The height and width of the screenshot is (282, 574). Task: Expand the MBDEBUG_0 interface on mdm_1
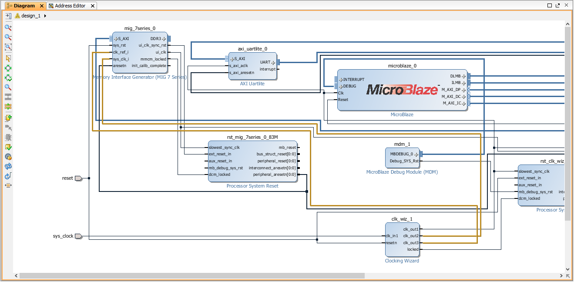tap(416, 154)
